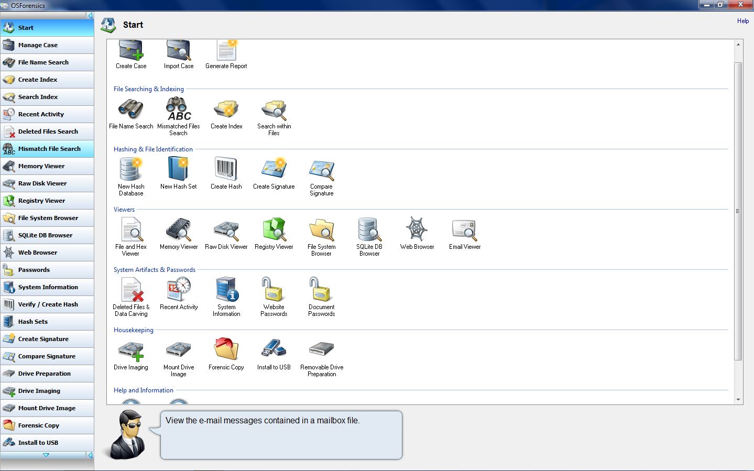The width and height of the screenshot is (754, 471).
Task: Select New Hash Database icon
Action: [x=131, y=169]
